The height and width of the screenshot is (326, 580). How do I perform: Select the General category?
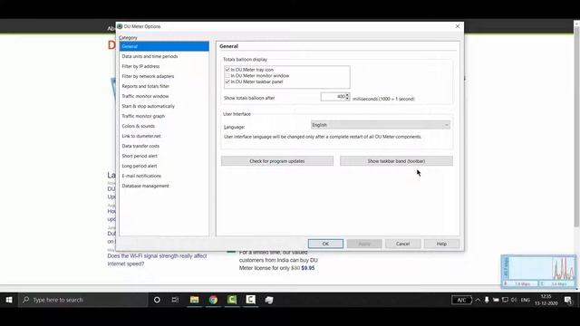[x=164, y=46]
